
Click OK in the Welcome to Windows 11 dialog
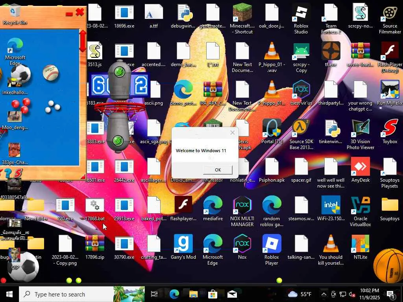tap(218, 170)
